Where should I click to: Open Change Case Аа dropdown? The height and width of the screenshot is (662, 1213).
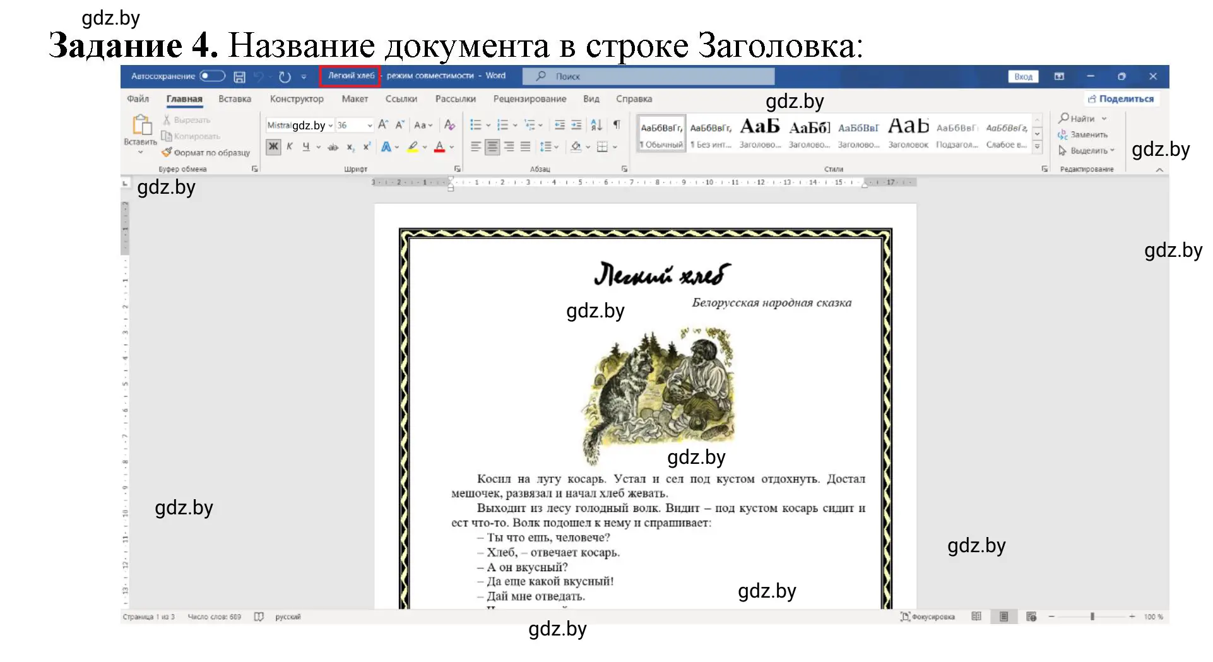pos(423,125)
